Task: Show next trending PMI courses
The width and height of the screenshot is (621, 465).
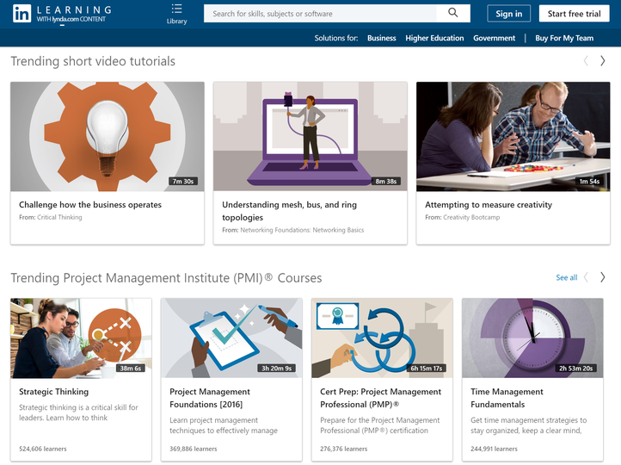Action: (x=602, y=277)
